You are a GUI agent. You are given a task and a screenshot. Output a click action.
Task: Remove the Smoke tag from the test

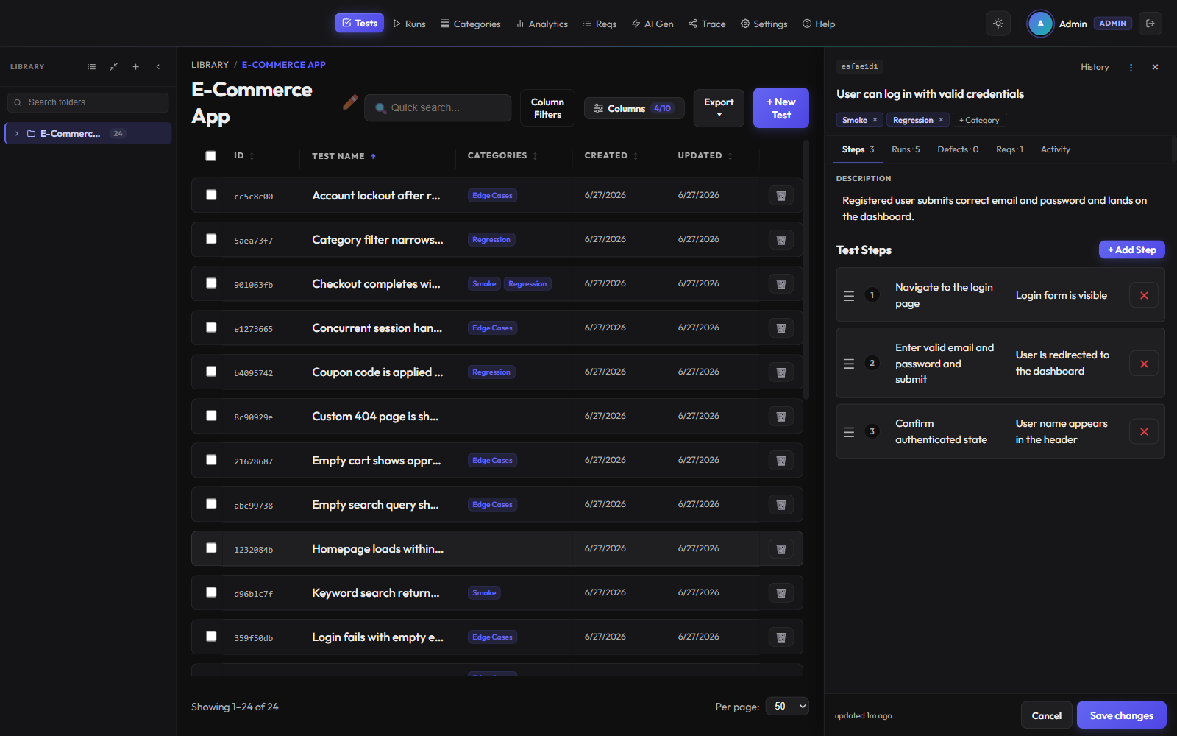coord(875,120)
